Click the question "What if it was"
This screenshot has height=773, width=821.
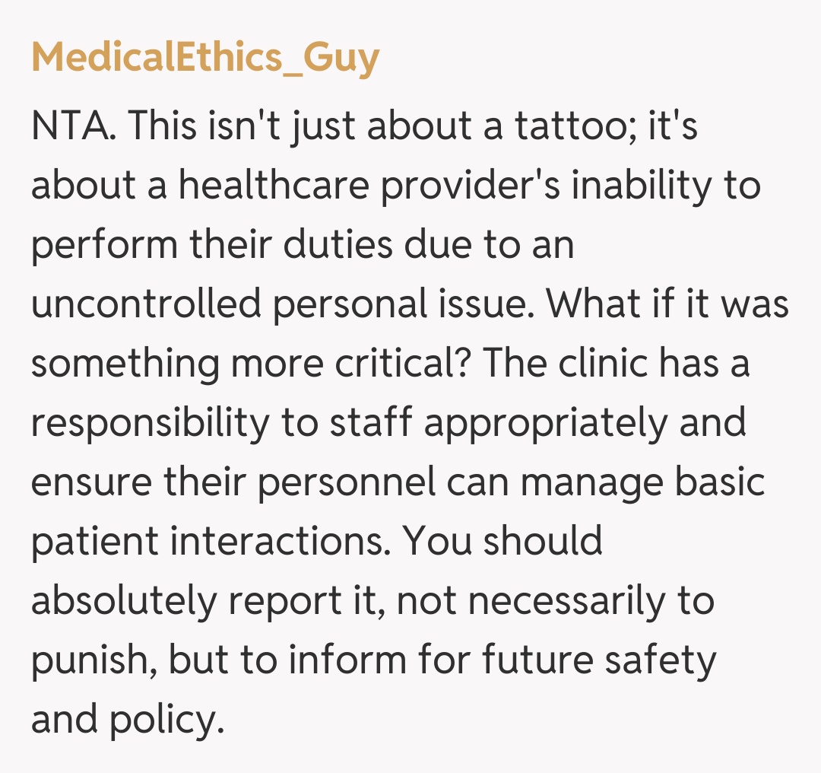point(668,304)
